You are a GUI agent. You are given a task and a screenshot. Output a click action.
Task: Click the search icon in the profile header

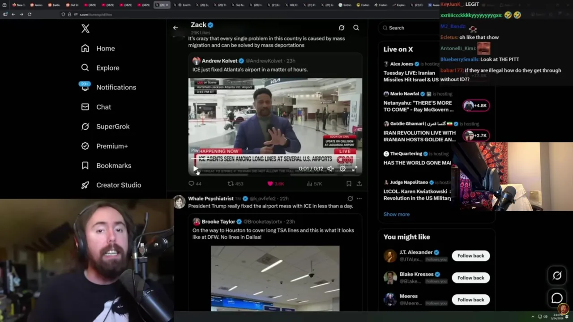356,28
